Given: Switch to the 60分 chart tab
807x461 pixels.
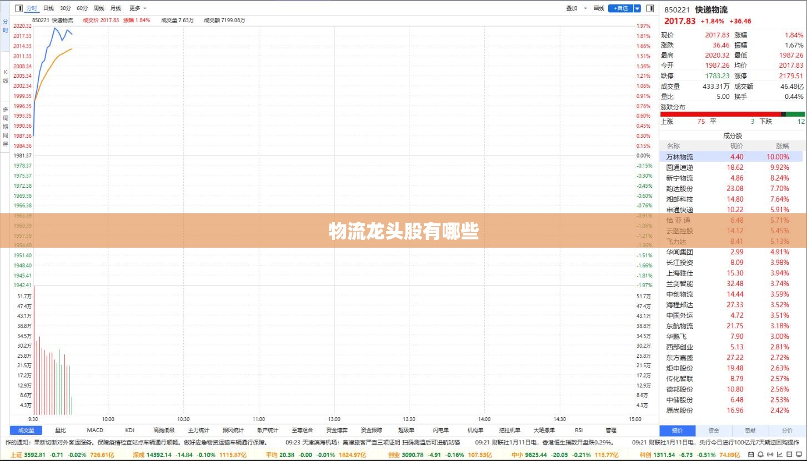Looking at the screenshot, I should (x=82, y=8).
